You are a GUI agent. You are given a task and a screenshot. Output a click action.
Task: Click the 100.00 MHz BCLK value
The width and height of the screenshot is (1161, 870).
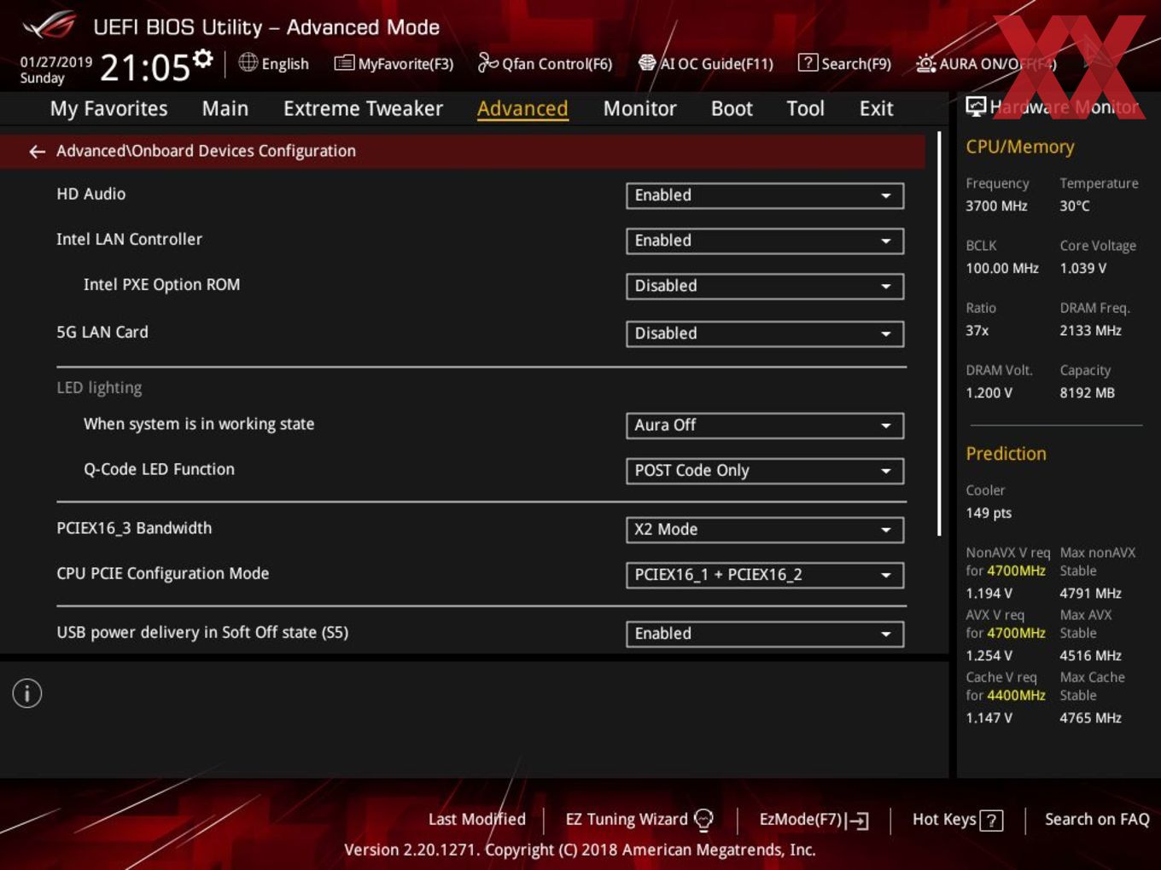[x=1002, y=268]
